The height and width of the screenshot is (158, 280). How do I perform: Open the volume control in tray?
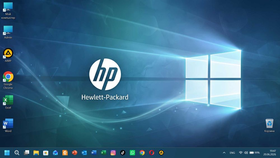[246, 153]
